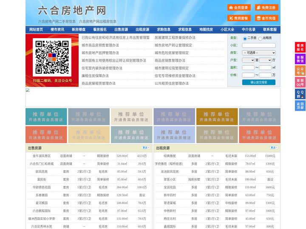Click the broken image banner placeholder
This screenshot has width=306, height=229.
pyautogui.click(x=153, y=98)
